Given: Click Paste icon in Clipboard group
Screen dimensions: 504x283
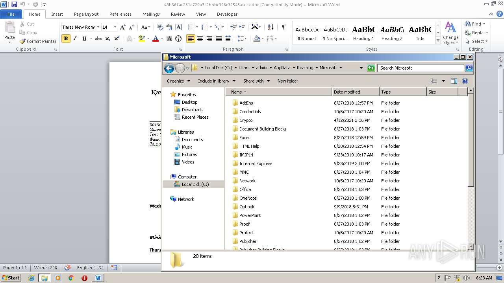Looking at the screenshot, I should pos(9,28).
